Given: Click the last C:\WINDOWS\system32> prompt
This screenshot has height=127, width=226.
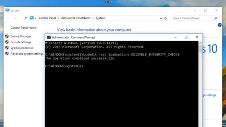Looking at the screenshot, I should pyautogui.click(x=64, y=66).
